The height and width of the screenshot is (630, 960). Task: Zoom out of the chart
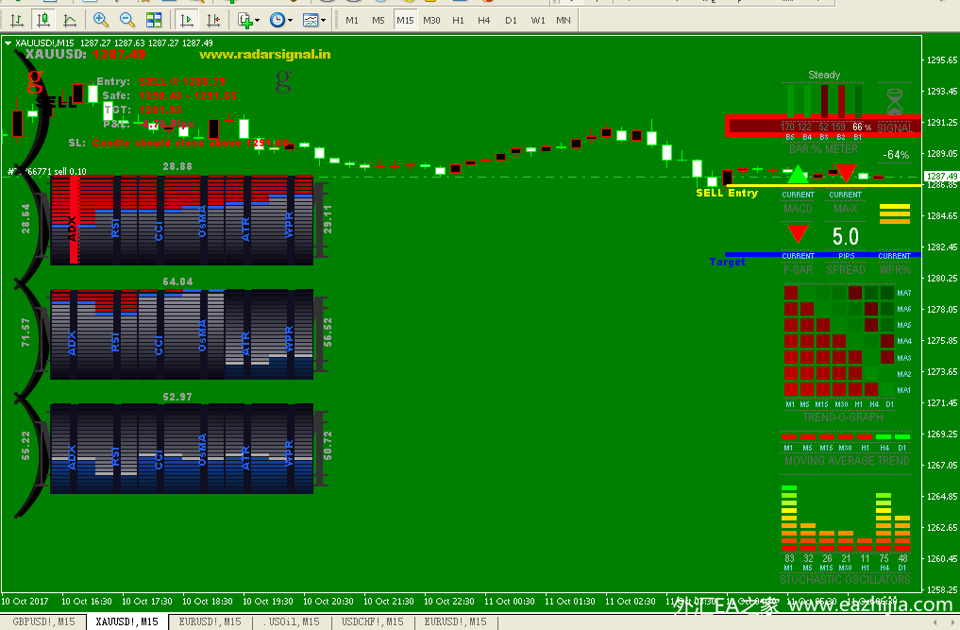point(127,20)
